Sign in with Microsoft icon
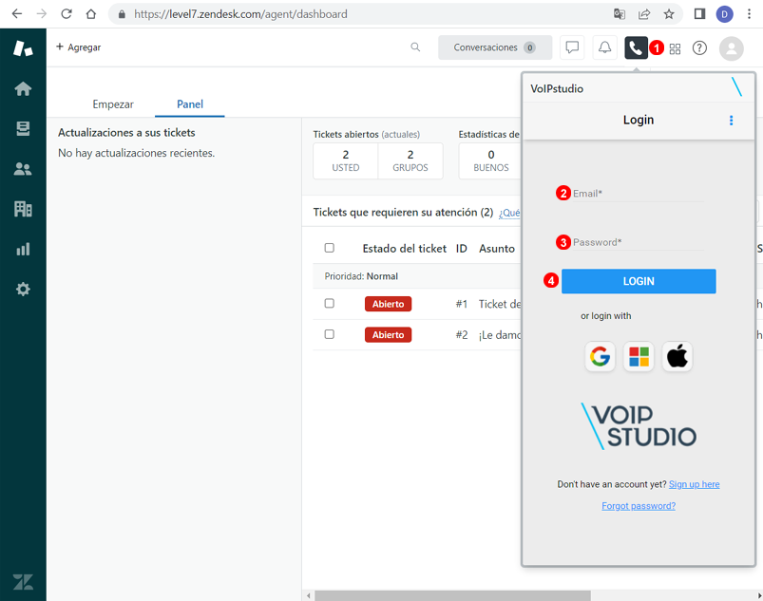This screenshot has width=763, height=601. click(639, 356)
